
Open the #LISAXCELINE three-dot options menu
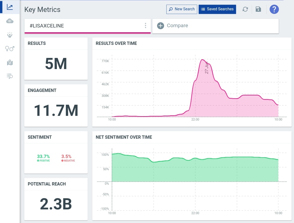145,26
